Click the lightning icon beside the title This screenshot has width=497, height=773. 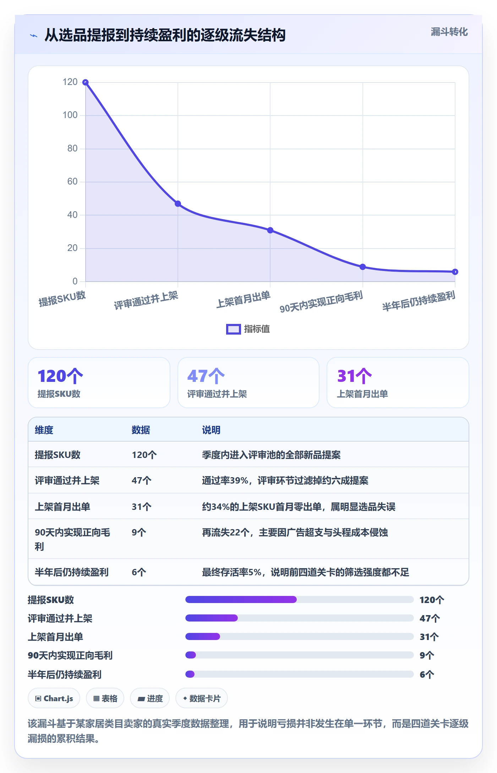click(x=34, y=36)
